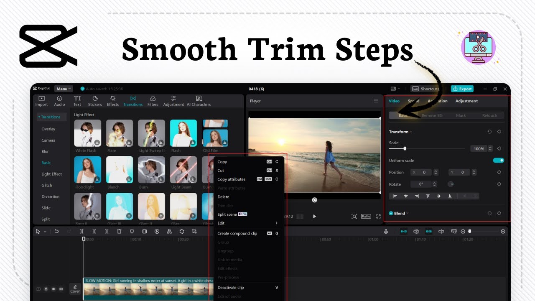Screen dimensions: 535x301
Task: Toggle track lock icon
Action: [46, 289]
